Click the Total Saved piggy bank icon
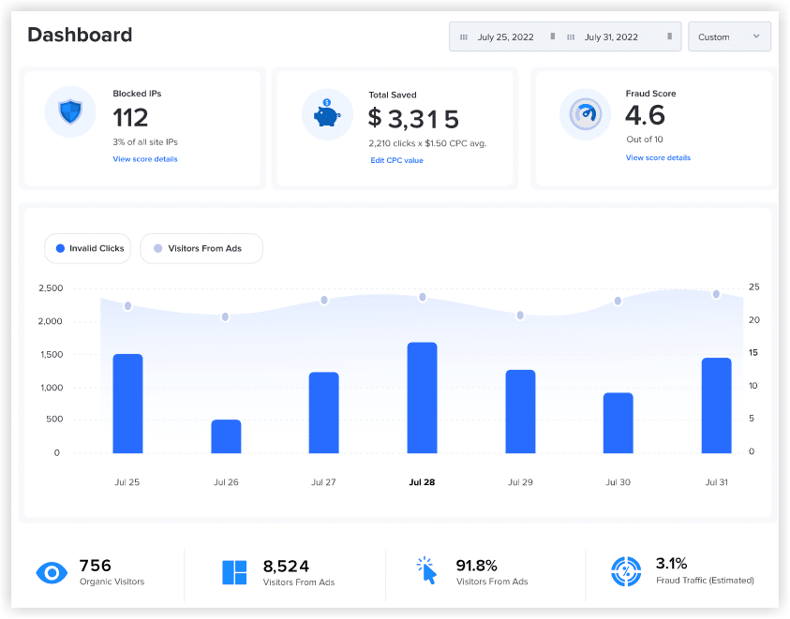Image resolution: width=790 pixels, height=619 pixels. pos(327,114)
